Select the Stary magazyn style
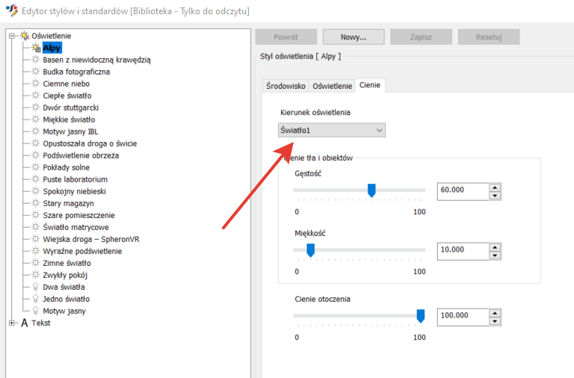 pos(68,203)
